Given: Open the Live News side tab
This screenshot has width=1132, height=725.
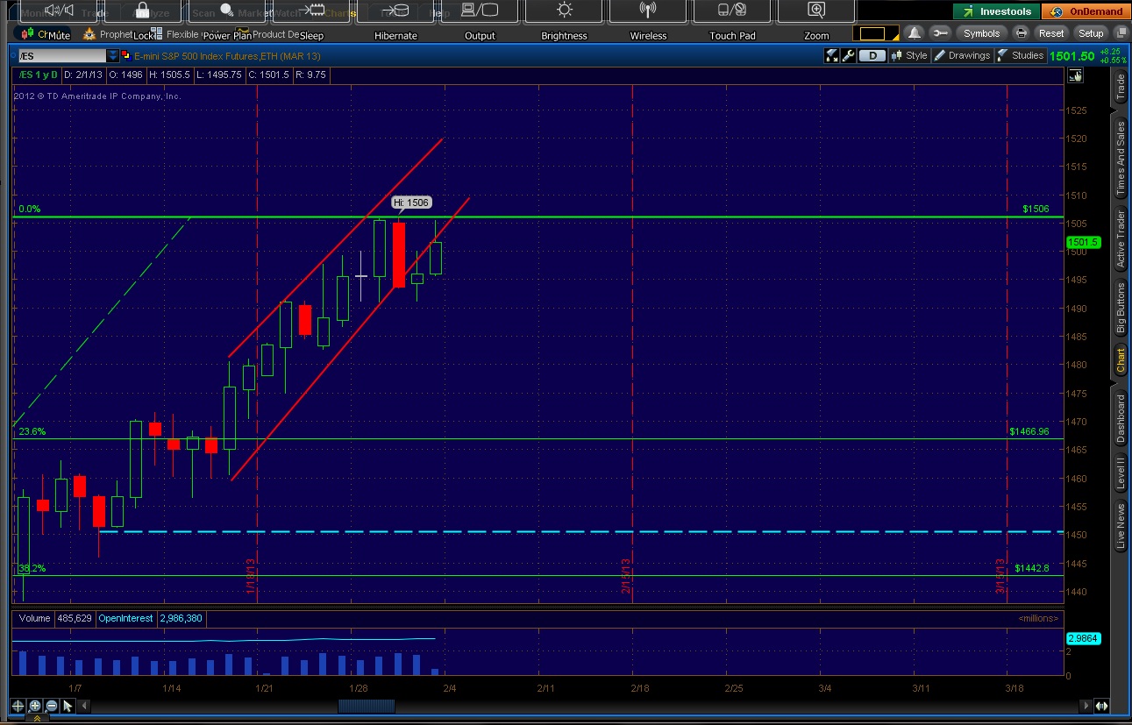Looking at the screenshot, I should click(x=1121, y=526).
